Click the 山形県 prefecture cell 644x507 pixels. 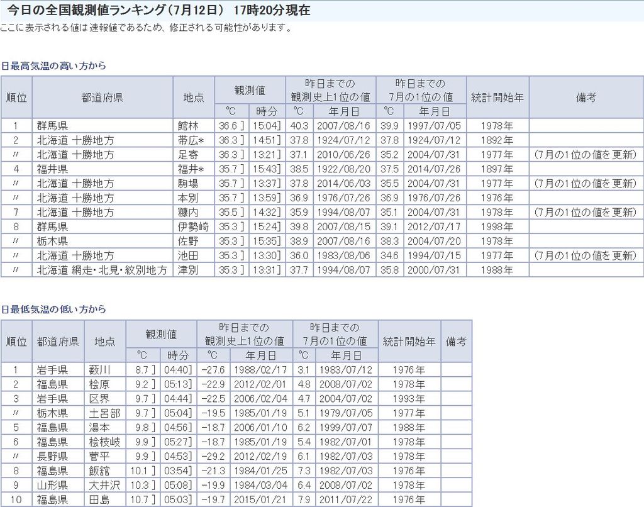[53, 485]
